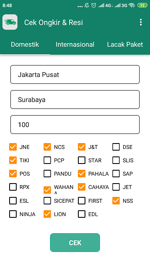This screenshot has height=267, width=150.
Task: Disable the NSS courier checkbox
Action: point(116,201)
